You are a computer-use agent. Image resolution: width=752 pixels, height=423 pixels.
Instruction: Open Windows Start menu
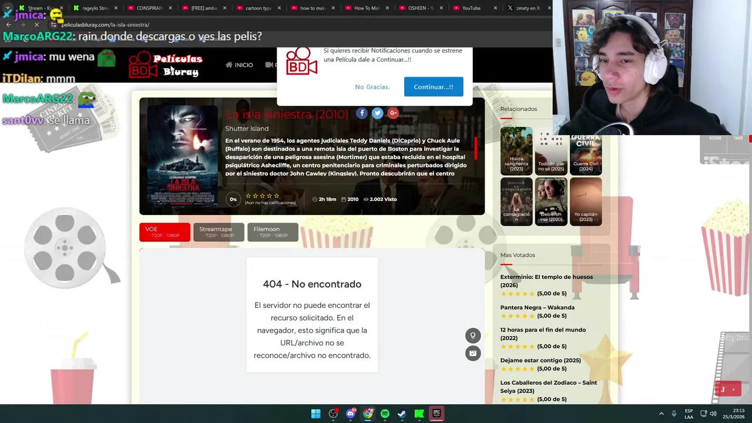[316, 414]
